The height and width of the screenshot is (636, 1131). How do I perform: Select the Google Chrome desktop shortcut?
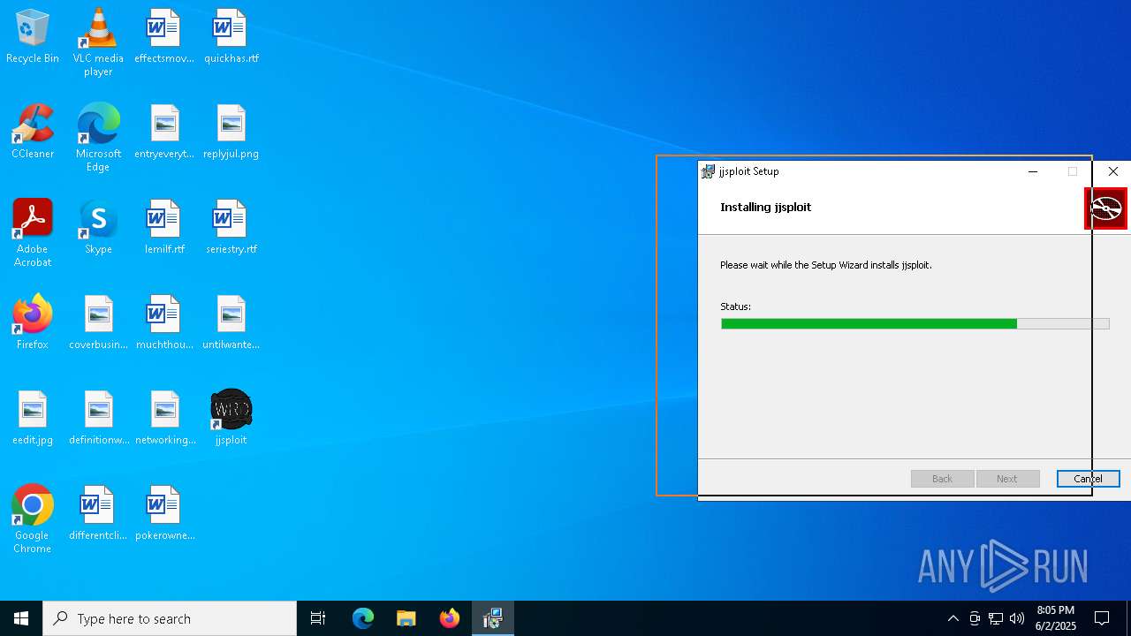click(x=33, y=519)
